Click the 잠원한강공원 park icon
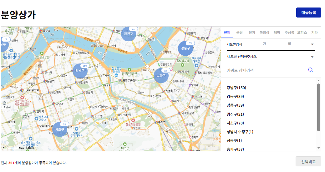This screenshot has height=172, width=325. tap(42, 53)
